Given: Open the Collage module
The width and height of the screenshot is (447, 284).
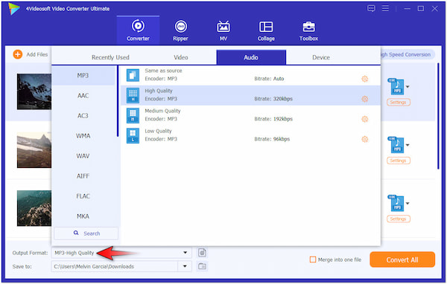Looking at the screenshot, I should (266, 30).
